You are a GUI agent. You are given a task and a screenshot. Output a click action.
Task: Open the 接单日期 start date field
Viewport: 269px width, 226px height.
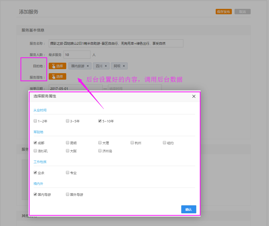(75, 88)
